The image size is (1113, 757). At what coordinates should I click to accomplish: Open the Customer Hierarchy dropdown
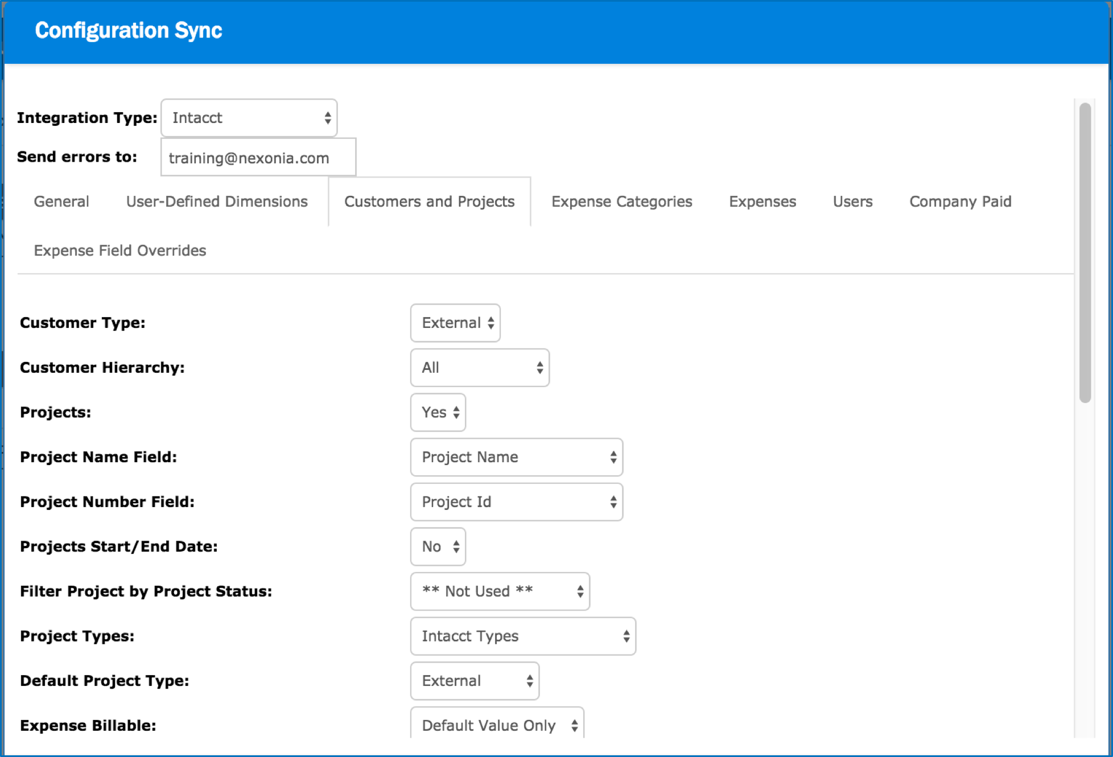click(479, 368)
